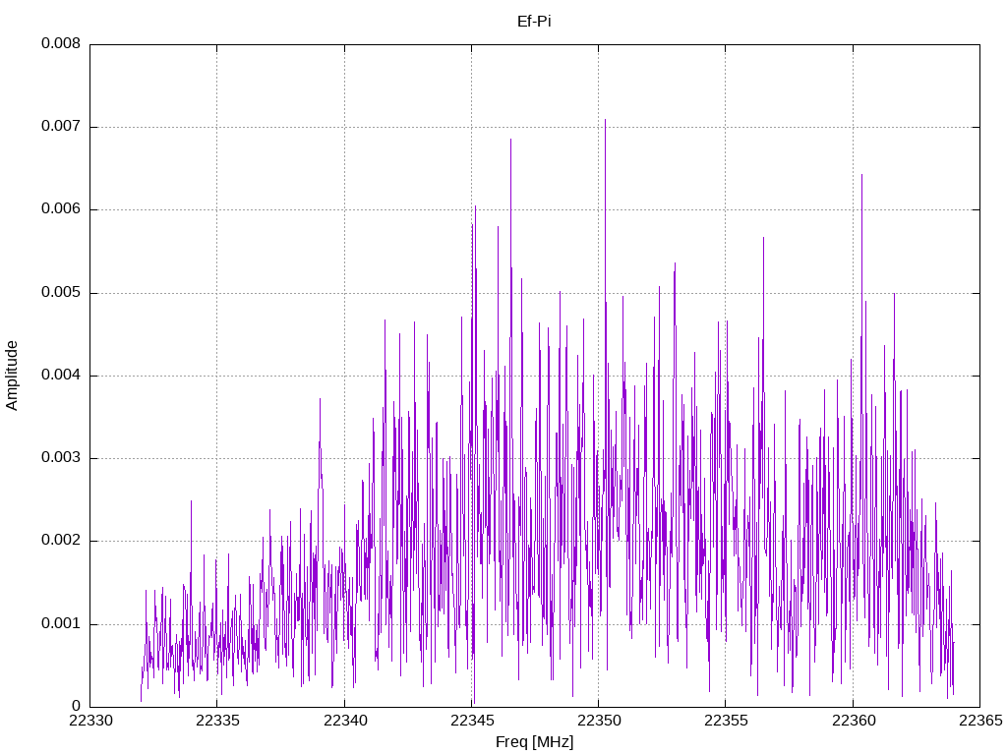
Task: Click the 'Freq [MHz]' x-axis label
Action: [x=534, y=742]
